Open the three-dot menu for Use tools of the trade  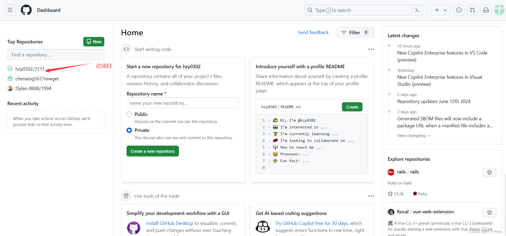(371, 196)
